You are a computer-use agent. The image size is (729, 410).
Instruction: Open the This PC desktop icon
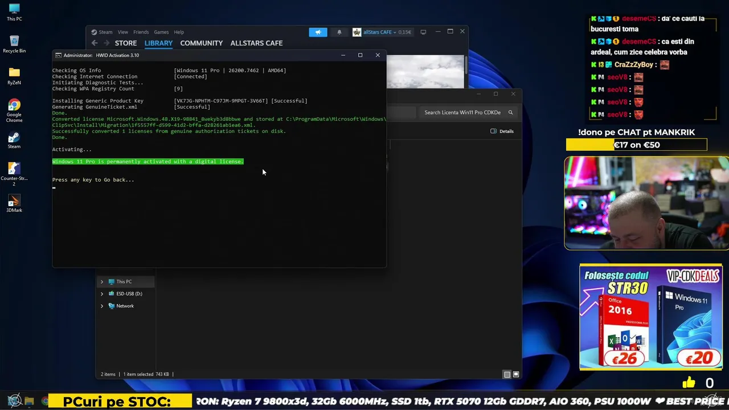(14, 12)
